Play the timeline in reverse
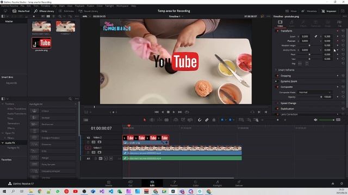Image resolution: width=348 pixels, height=195 pixels. 163,112
